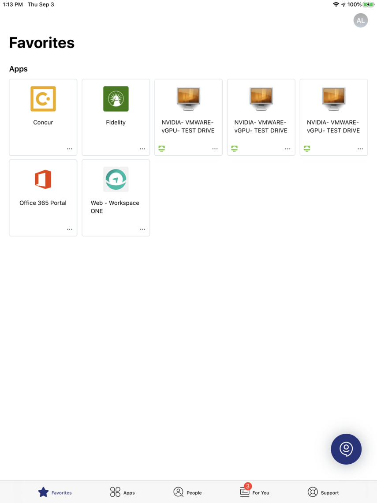The image size is (377, 503).
Task: Open the AL account avatar
Action: point(360,20)
